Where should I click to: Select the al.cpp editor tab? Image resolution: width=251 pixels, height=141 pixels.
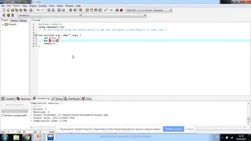36,20
